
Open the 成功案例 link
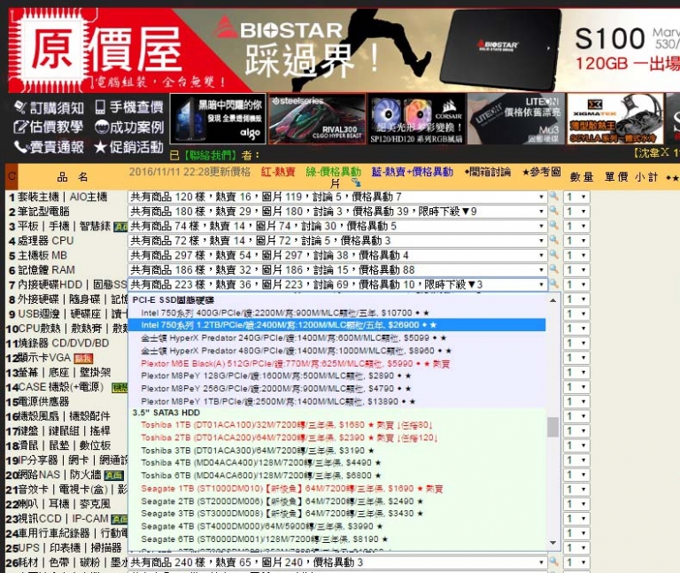(x=129, y=128)
